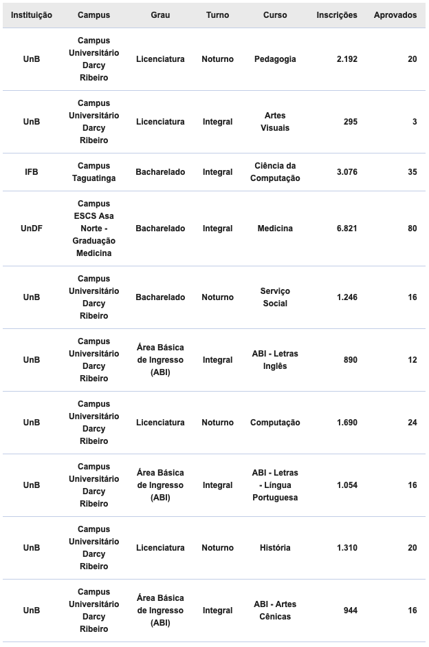Click the Turno column header
429x647 pixels.
click(217, 15)
